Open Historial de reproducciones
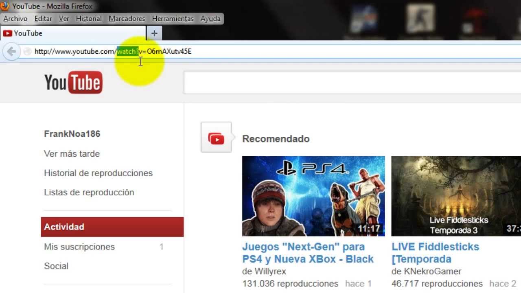Viewport: 521px width, 293px height. pyautogui.click(x=98, y=173)
